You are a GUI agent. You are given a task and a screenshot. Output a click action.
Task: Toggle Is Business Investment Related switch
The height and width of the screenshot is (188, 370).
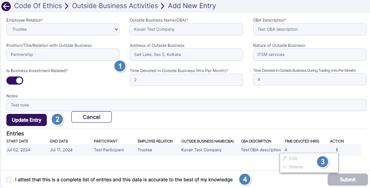15,81
